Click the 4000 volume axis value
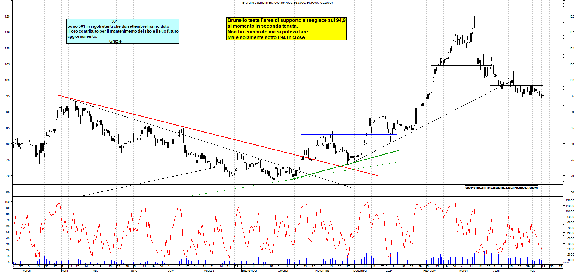This screenshot has width=575, height=272. pyautogui.click(x=570, y=244)
